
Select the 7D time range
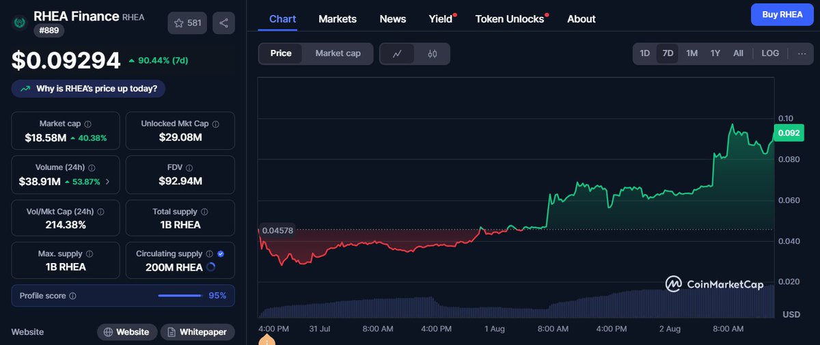click(x=668, y=53)
